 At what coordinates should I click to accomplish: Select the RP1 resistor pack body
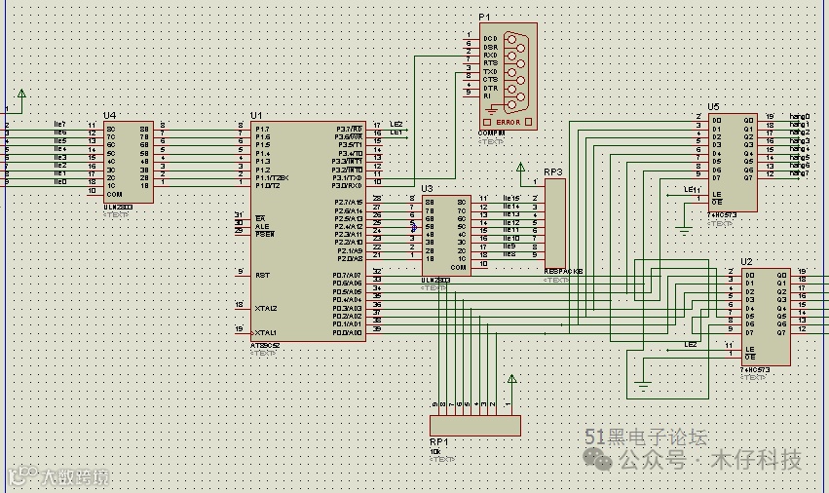(475, 426)
